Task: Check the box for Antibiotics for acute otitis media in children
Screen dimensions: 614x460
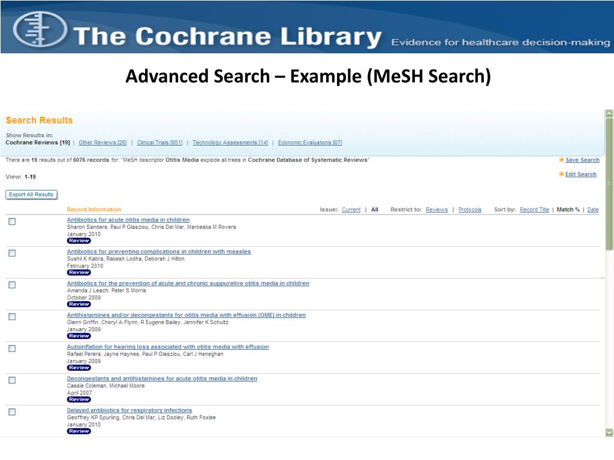Action: 12,222
